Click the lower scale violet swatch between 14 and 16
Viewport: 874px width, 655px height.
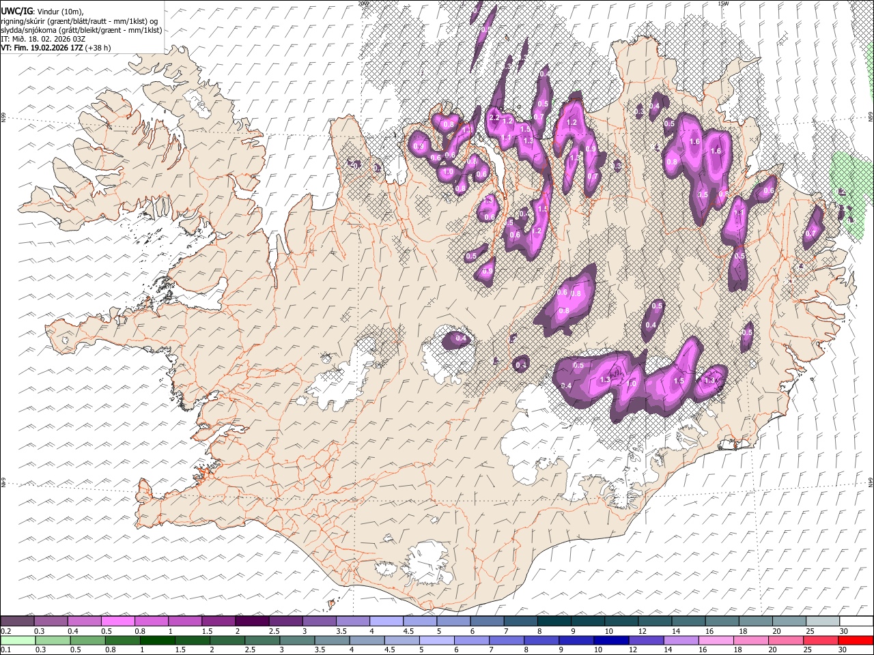coord(680,640)
